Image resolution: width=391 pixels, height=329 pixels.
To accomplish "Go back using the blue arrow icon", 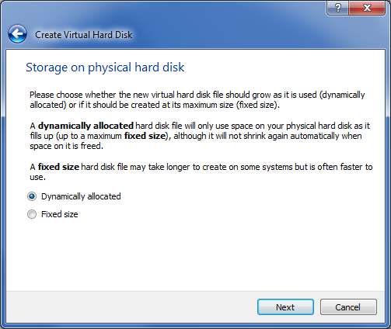I will 17,34.
